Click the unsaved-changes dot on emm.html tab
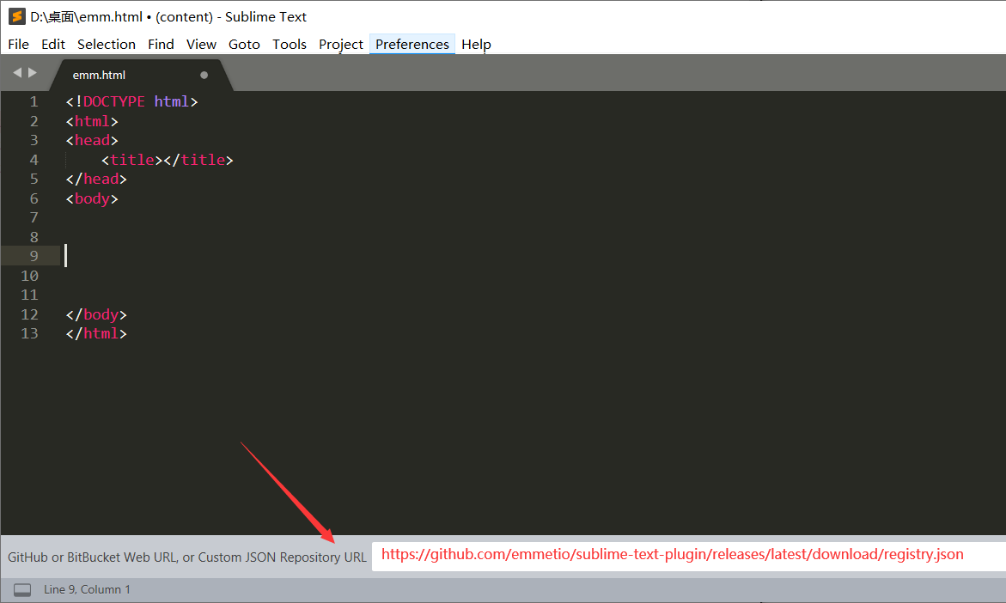 pos(204,75)
